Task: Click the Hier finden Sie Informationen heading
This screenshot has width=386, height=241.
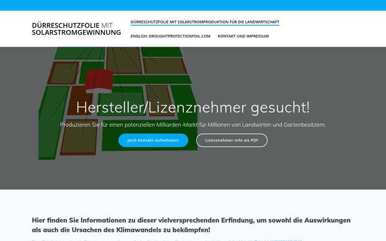Action: 191,225
